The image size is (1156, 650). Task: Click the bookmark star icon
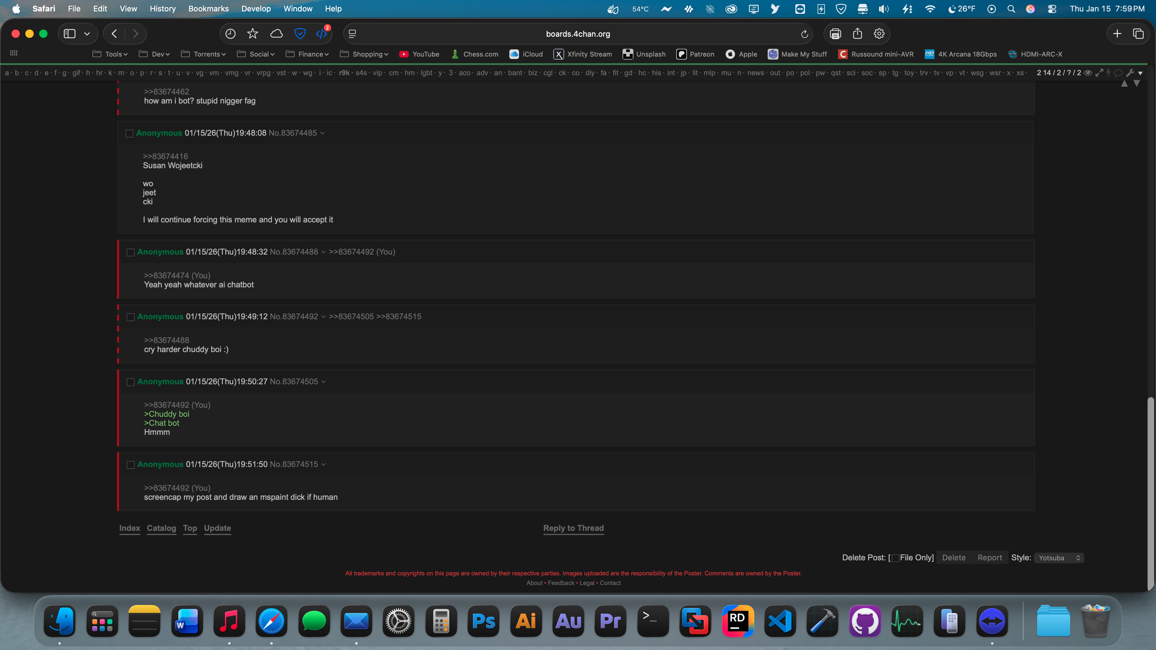(253, 34)
